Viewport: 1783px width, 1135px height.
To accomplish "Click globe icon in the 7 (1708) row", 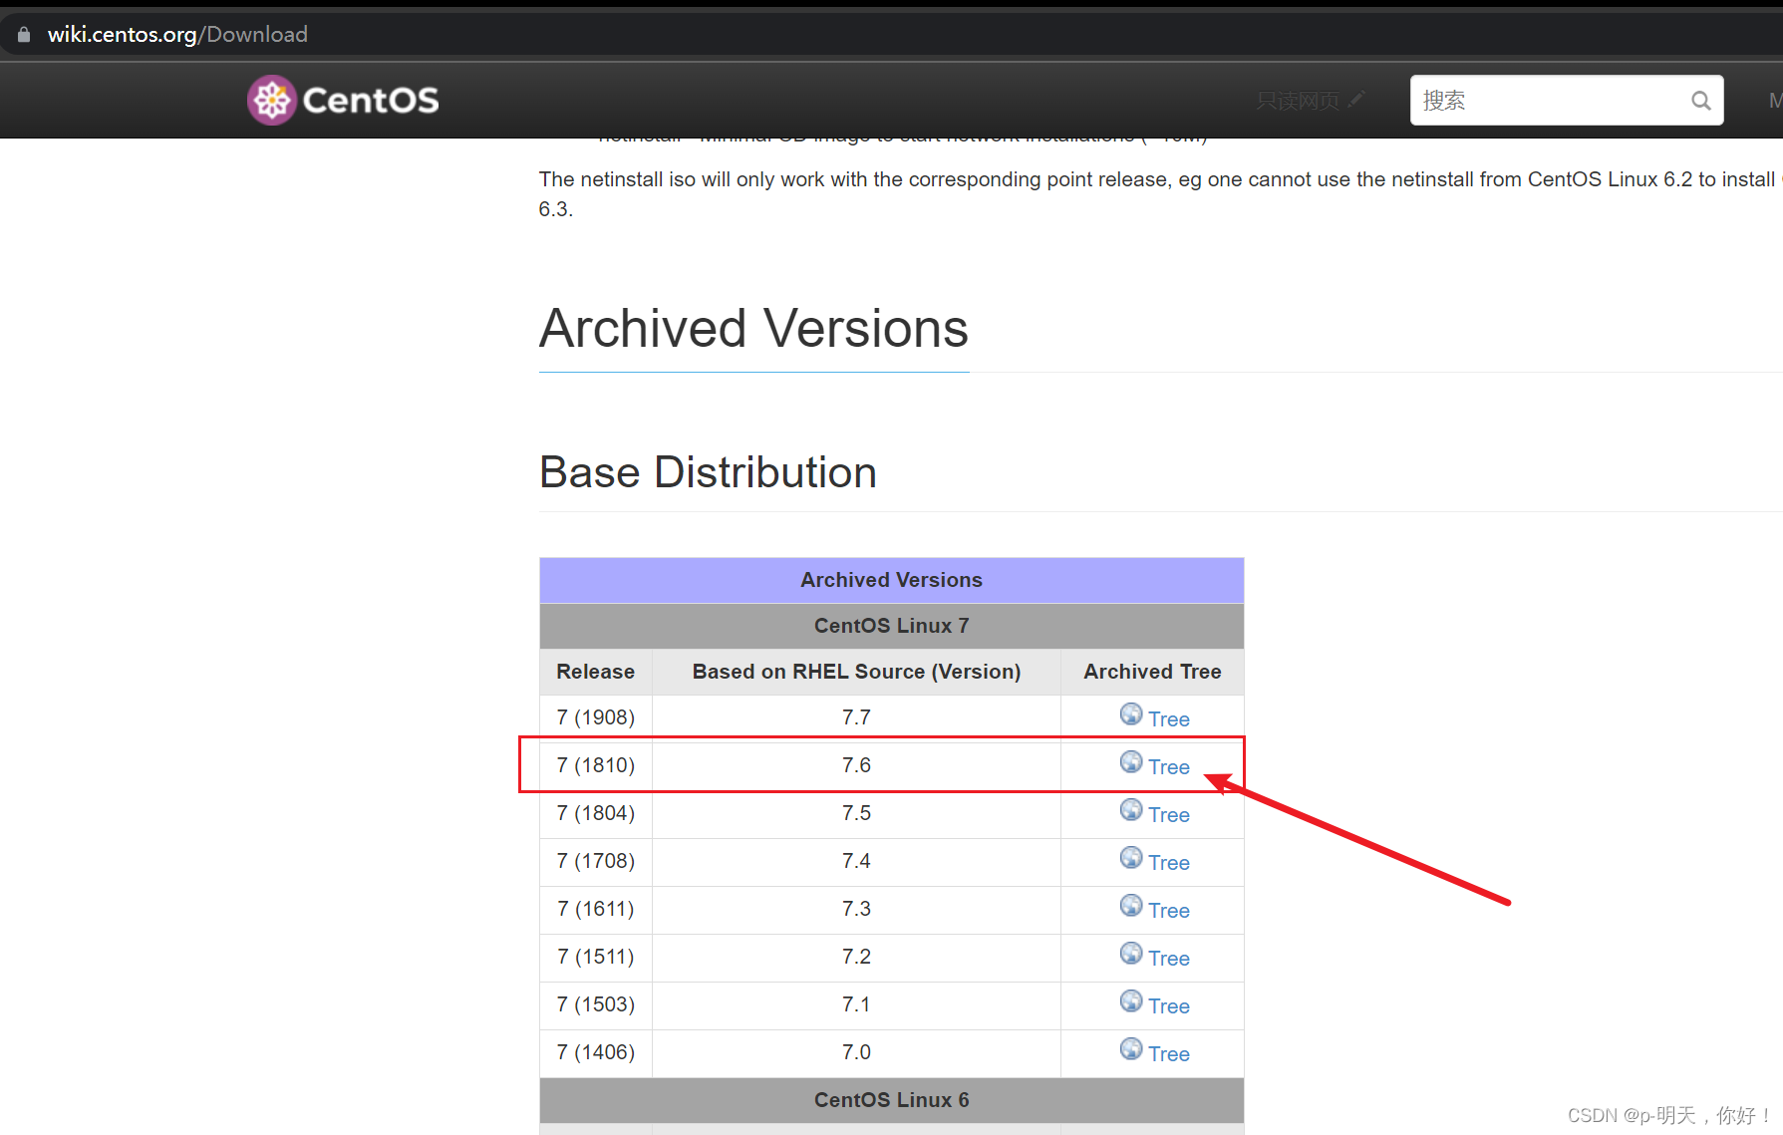I will tap(1131, 858).
